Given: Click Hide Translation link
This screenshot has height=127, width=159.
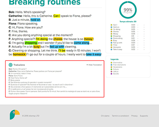Looking at the screenshot, I should click(x=94, y=65).
